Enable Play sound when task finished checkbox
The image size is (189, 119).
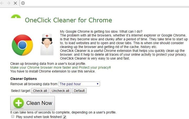coord(13,116)
